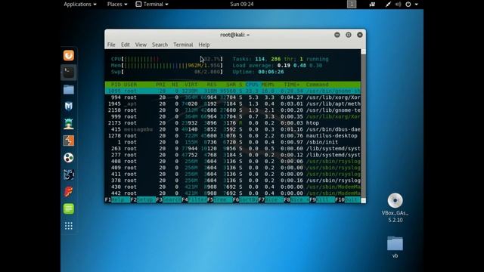Select the htop process row PID 2173

click(233, 123)
